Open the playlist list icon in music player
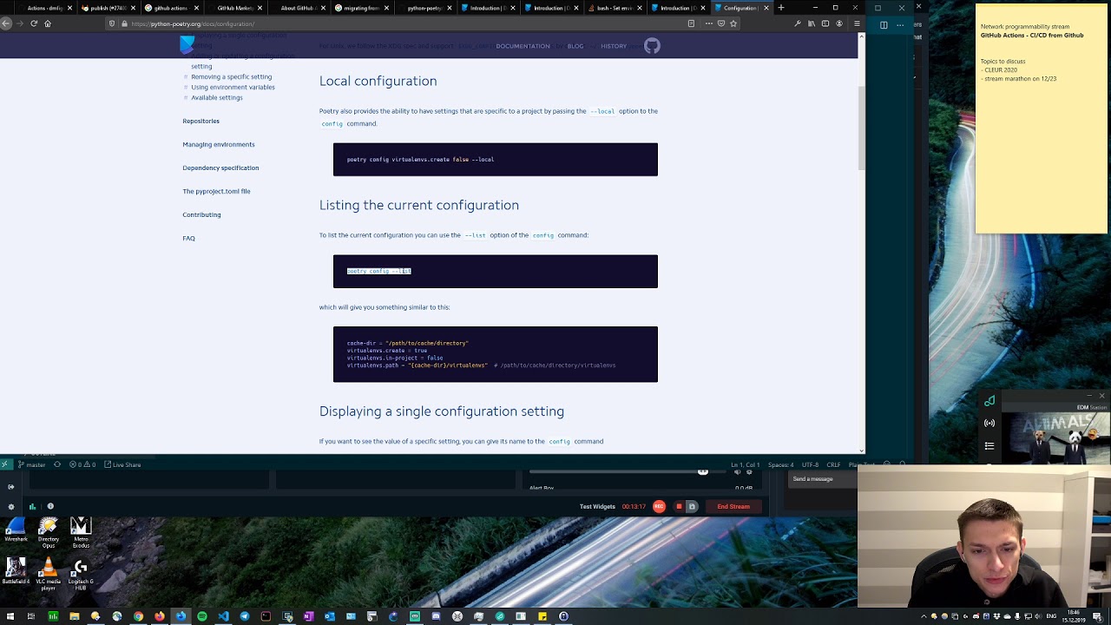Viewport: 1111px width, 625px height. click(x=989, y=445)
